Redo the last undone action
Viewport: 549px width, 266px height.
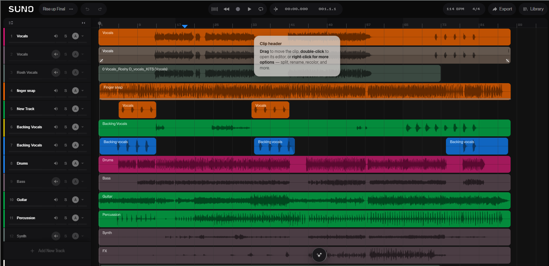(x=100, y=9)
